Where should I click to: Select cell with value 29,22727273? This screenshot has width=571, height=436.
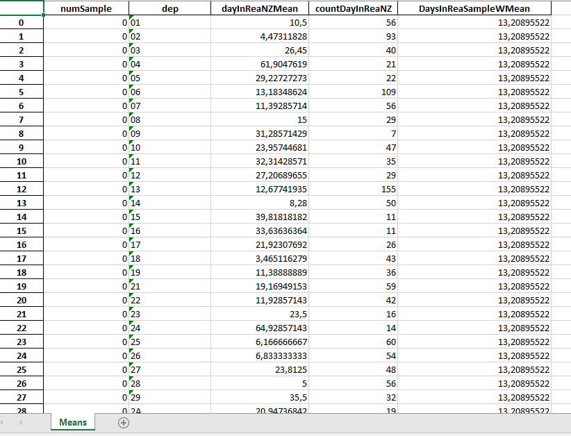(260, 78)
